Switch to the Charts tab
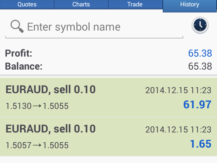 tap(81, 4)
